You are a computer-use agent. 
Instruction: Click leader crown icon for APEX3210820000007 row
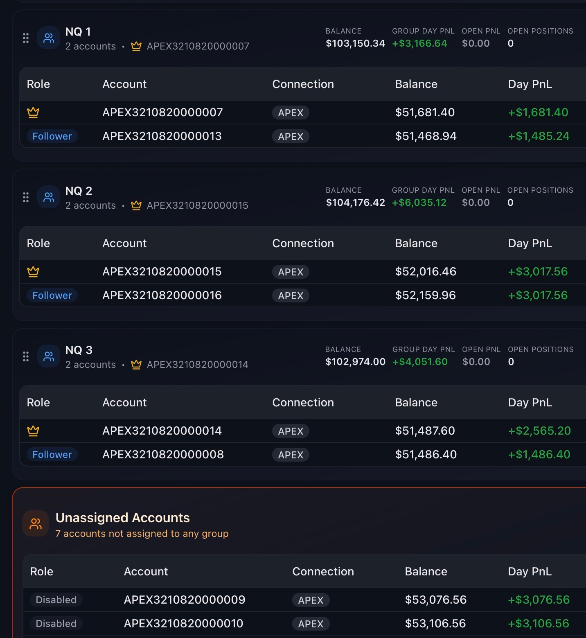(33, 112)
